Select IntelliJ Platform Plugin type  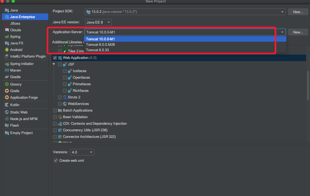25,56
